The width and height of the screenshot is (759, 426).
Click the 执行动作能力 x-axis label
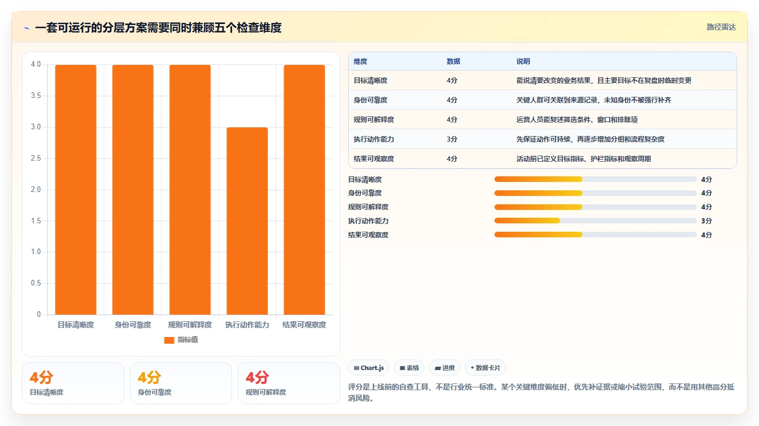click(x=247, y=325)
